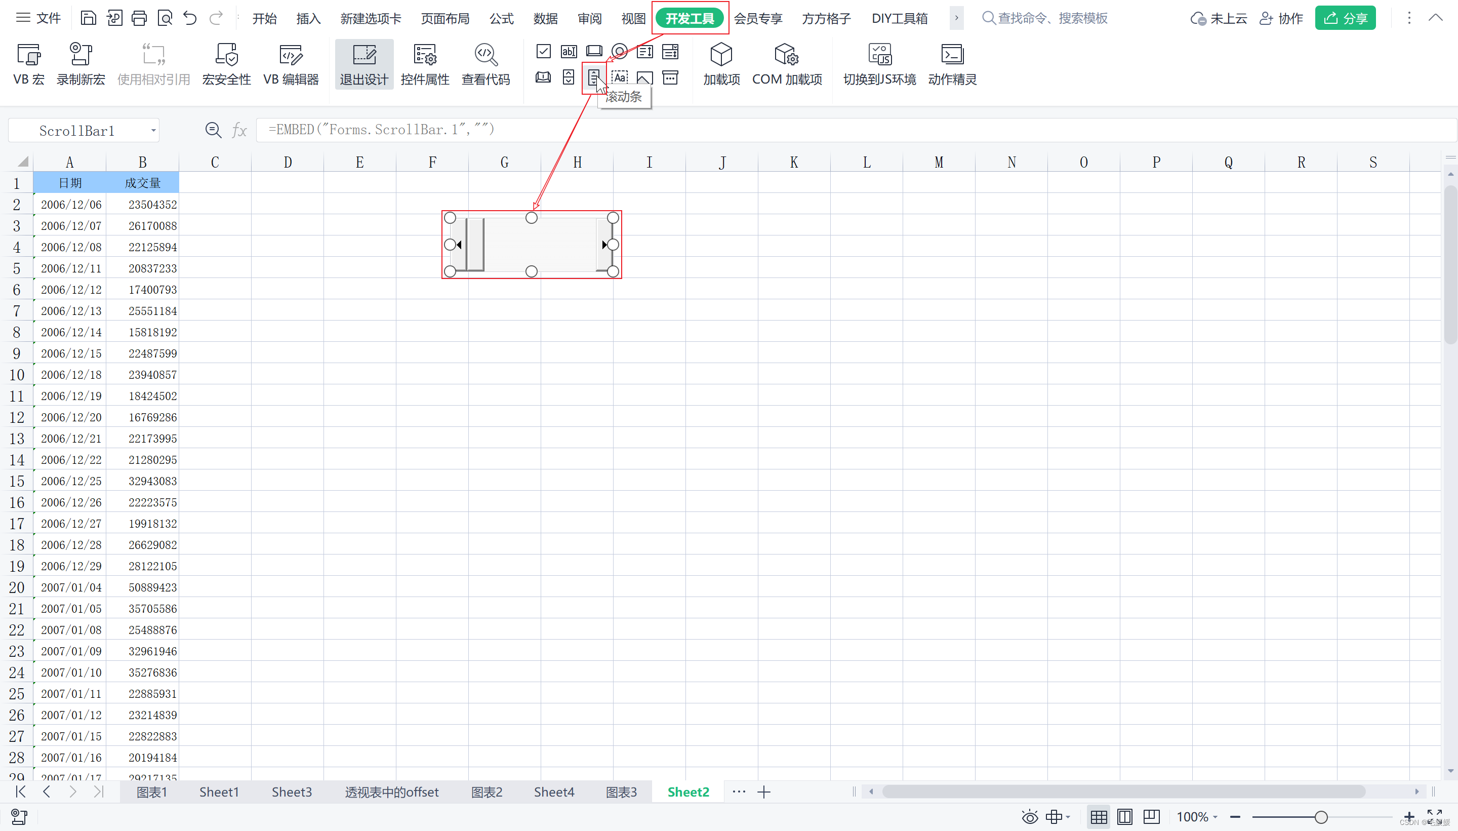Switch to page break preview view
Viewport: 1458px width, 831px height.
tap(1152, 817)
